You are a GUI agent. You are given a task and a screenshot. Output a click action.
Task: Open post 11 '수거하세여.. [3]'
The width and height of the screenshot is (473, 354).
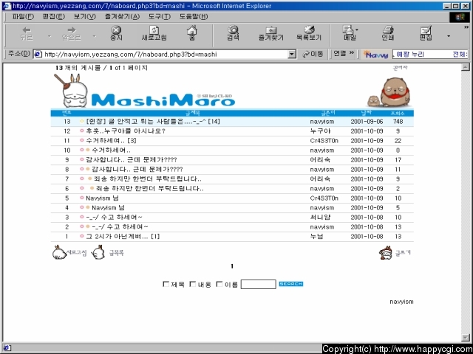[x=111, y=141]
